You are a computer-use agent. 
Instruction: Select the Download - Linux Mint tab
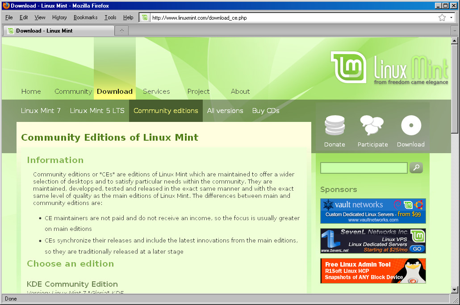(59, 30)
